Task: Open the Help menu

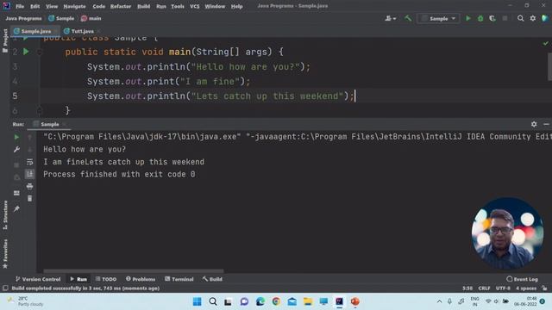Action: coord(236,6)
